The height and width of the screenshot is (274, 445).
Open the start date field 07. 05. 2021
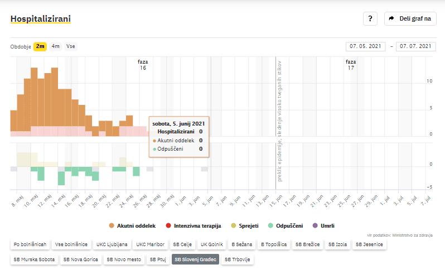365,46
